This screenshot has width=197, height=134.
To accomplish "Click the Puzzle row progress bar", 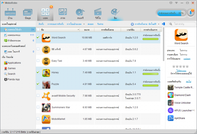I will pyautogui.click(x=150, y=85).
